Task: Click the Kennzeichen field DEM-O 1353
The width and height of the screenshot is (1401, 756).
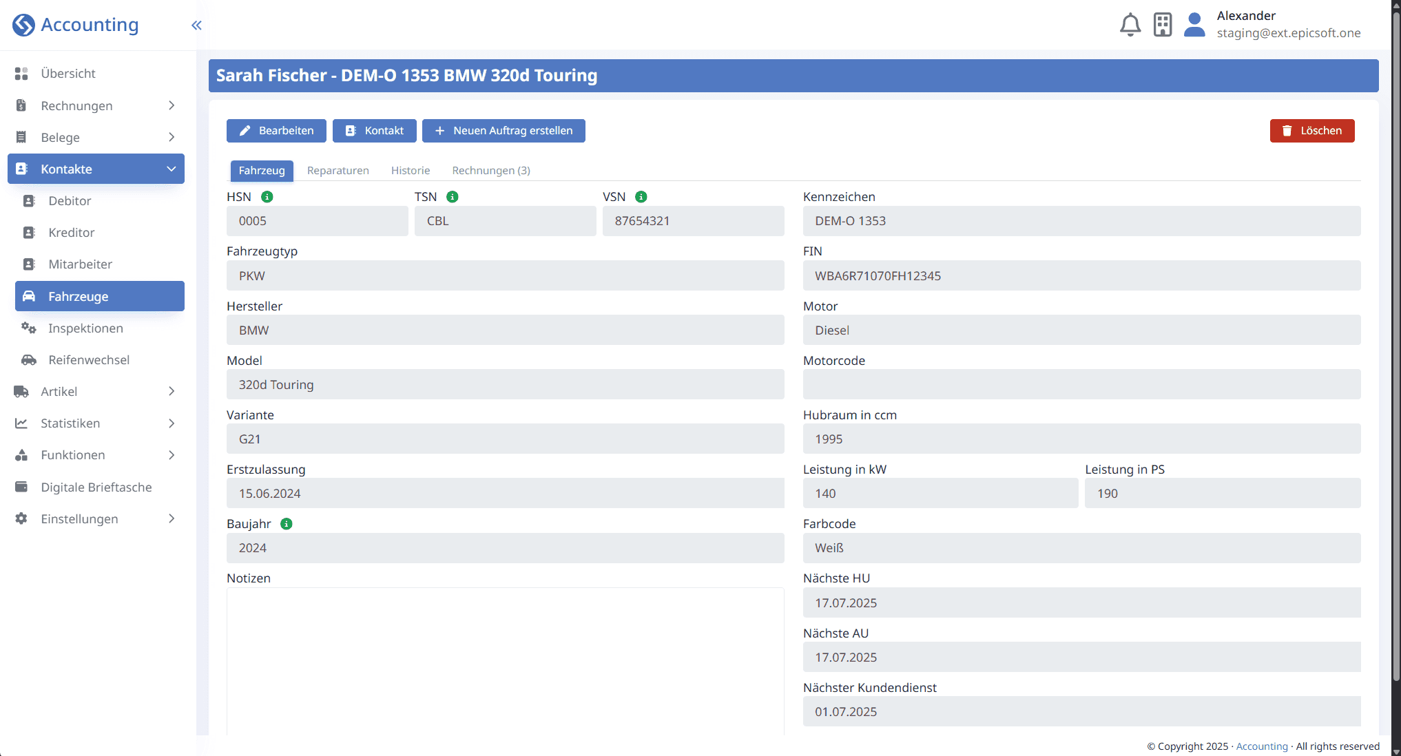Action: (1081, 221)
